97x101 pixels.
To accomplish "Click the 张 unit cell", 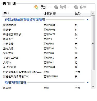I will coord(76,35).
